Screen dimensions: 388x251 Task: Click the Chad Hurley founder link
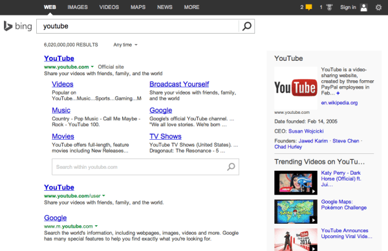coord(288,147)
